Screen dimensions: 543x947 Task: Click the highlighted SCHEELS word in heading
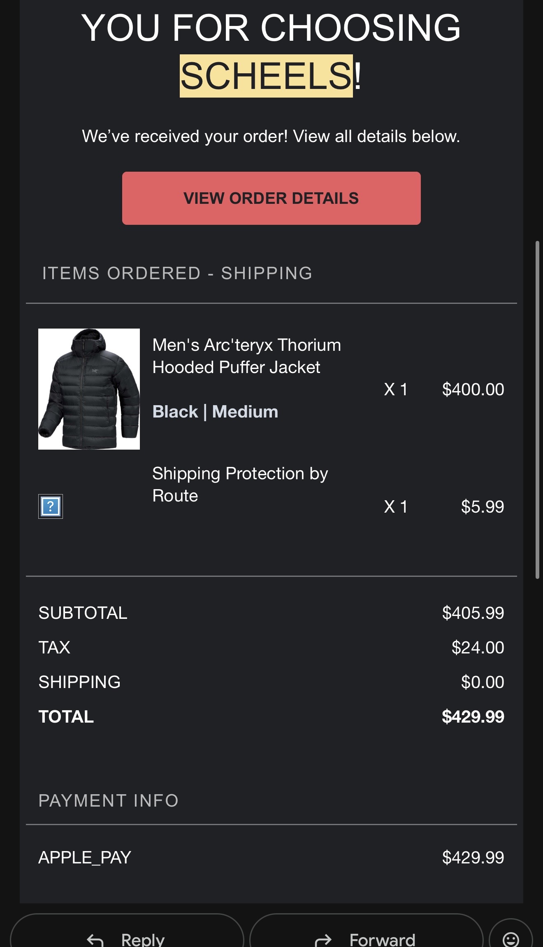pos(266,76)
